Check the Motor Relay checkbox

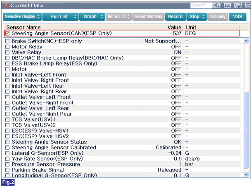pos(8,47)
